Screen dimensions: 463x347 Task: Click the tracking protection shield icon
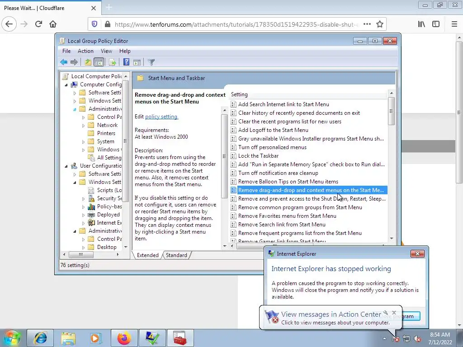pos(94,24)
